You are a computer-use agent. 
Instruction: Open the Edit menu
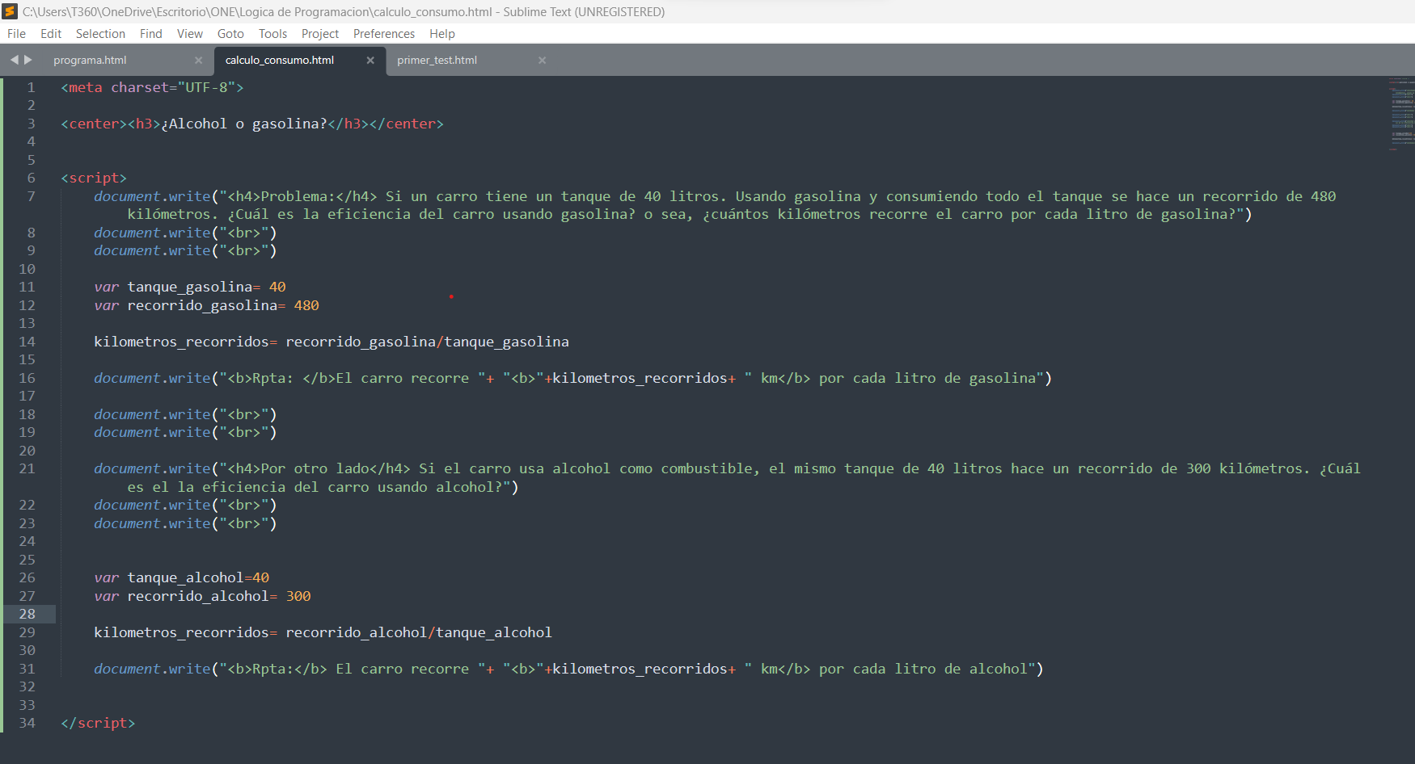51,34
